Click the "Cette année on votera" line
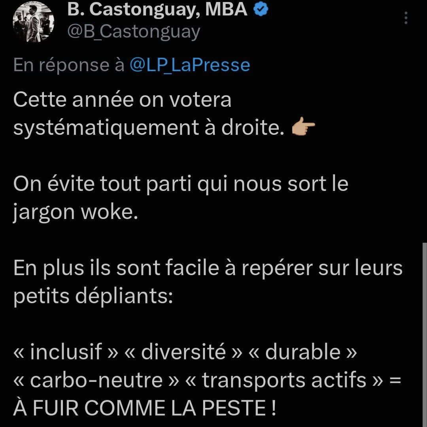Image resolution: width=427 pixels, height=427 pixels. [122, 100]
